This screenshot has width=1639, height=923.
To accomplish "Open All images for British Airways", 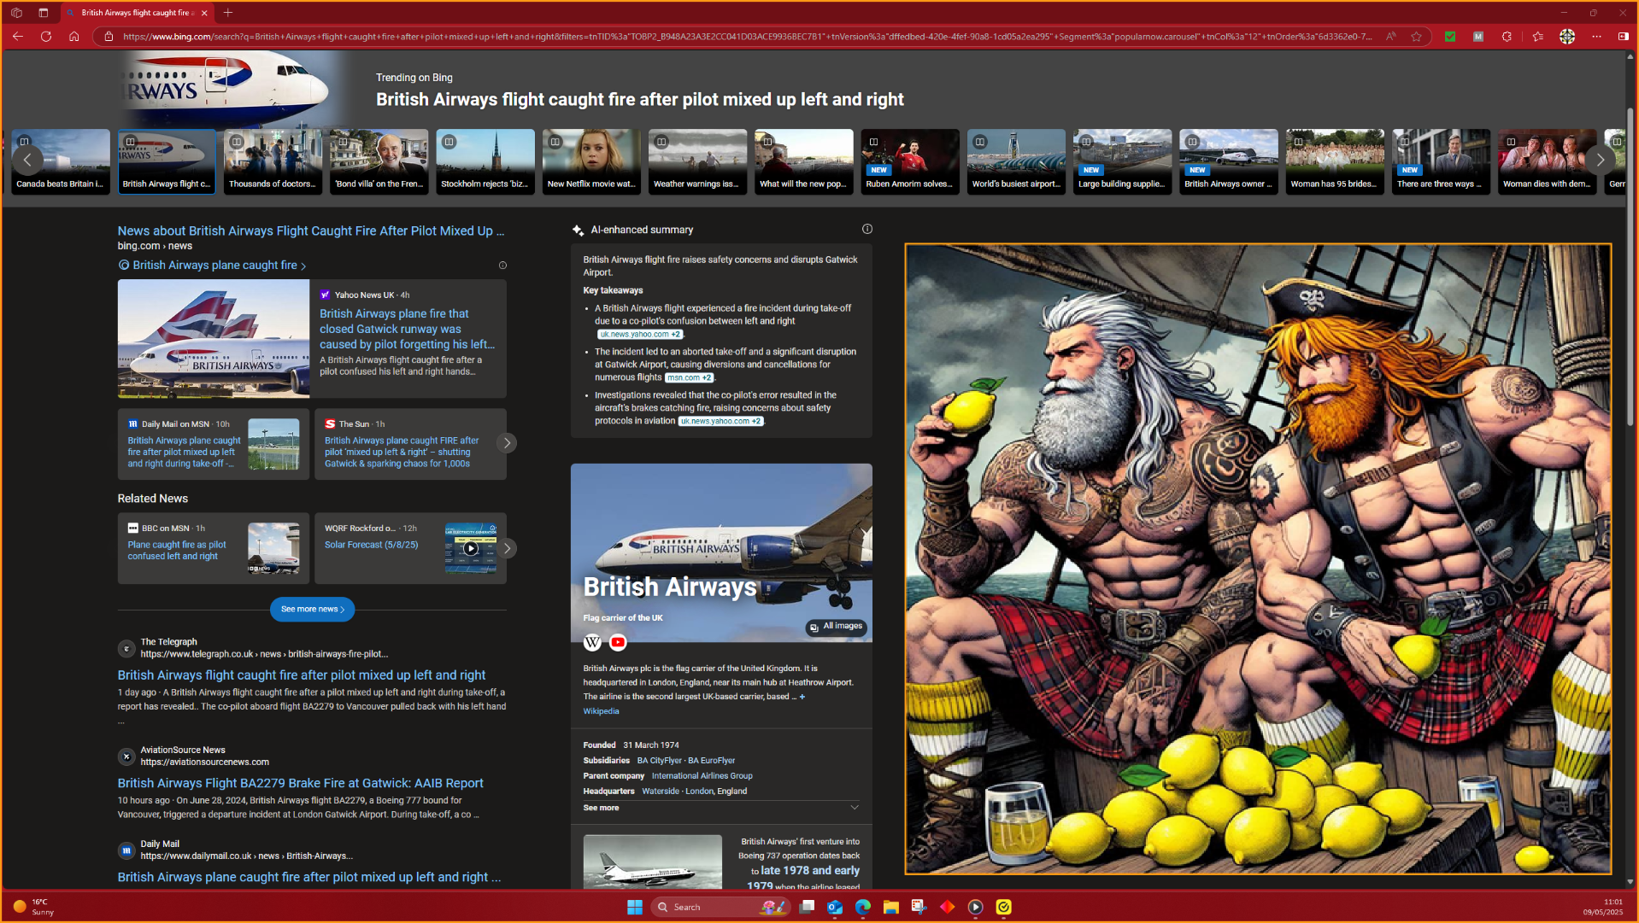I will 837,627.
